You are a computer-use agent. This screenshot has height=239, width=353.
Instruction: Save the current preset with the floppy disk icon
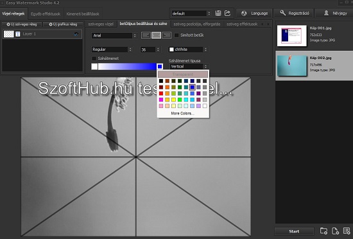tap(218, 13)
